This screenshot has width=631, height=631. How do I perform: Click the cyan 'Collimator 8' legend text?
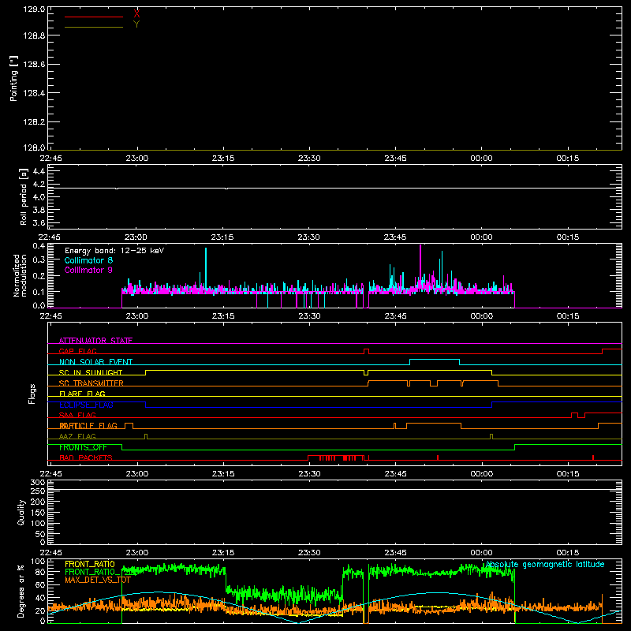click(88, 260)
